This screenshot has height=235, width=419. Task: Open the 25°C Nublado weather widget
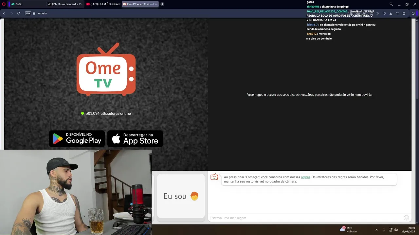point(348,229)
